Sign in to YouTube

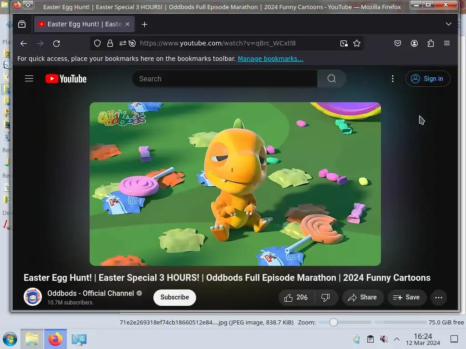[x=428, y=79]
